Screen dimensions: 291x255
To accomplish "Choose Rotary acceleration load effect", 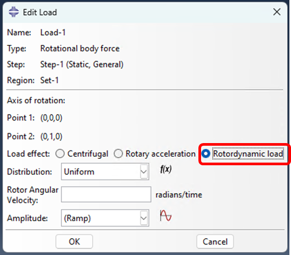I will coord(118,154).
